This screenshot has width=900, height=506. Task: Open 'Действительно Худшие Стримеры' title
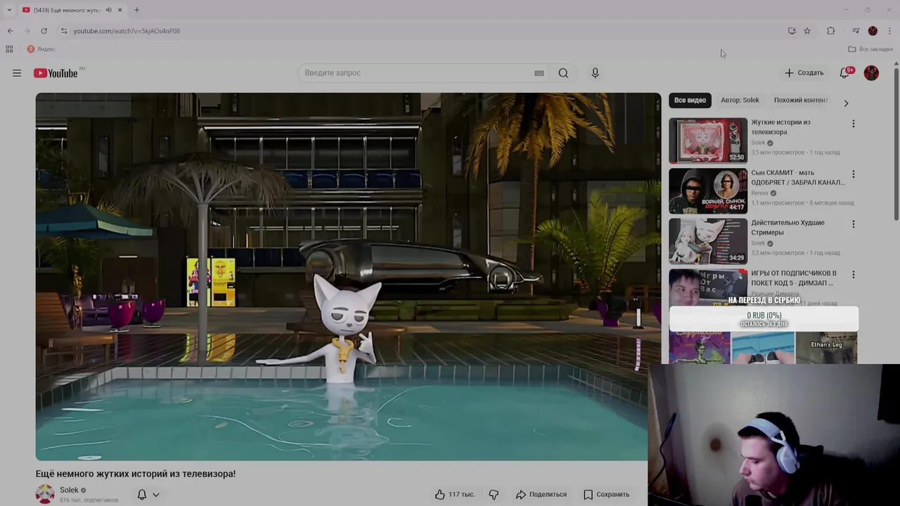[x=787, y=228]
